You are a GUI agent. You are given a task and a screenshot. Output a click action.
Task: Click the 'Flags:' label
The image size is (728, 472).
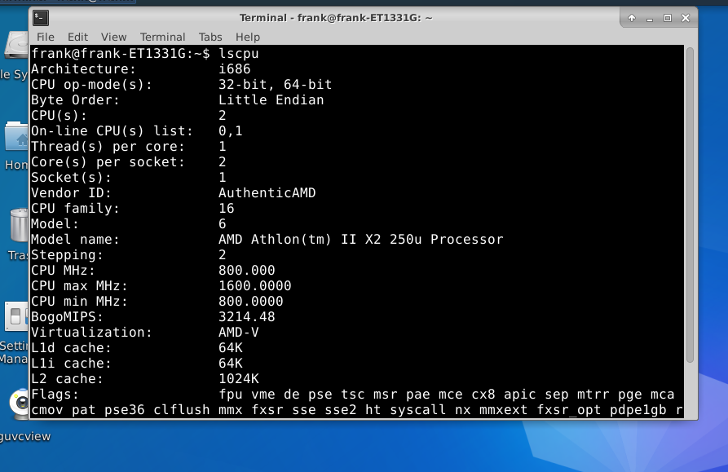point(55,395)
